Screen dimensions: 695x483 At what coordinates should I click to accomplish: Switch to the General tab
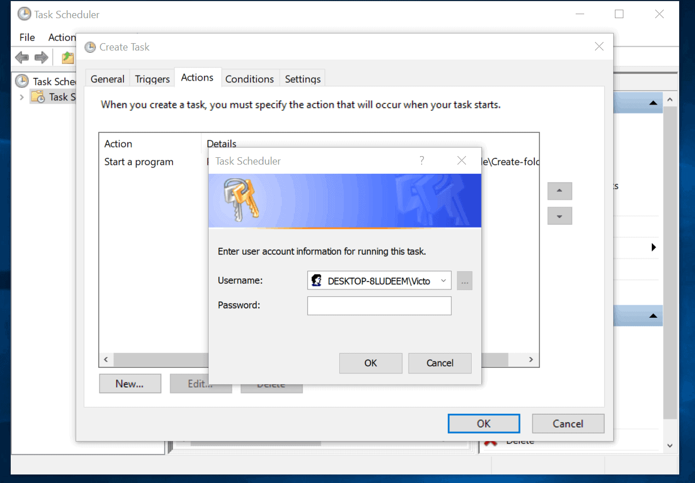(x=107, y=79)
